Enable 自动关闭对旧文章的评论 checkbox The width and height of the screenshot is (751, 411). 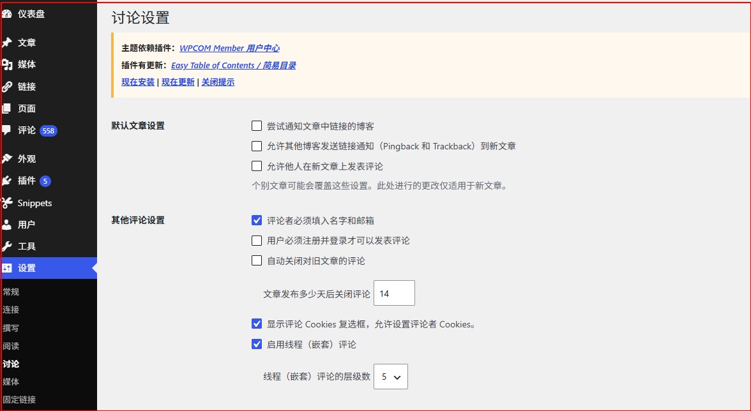coord(257,260)
